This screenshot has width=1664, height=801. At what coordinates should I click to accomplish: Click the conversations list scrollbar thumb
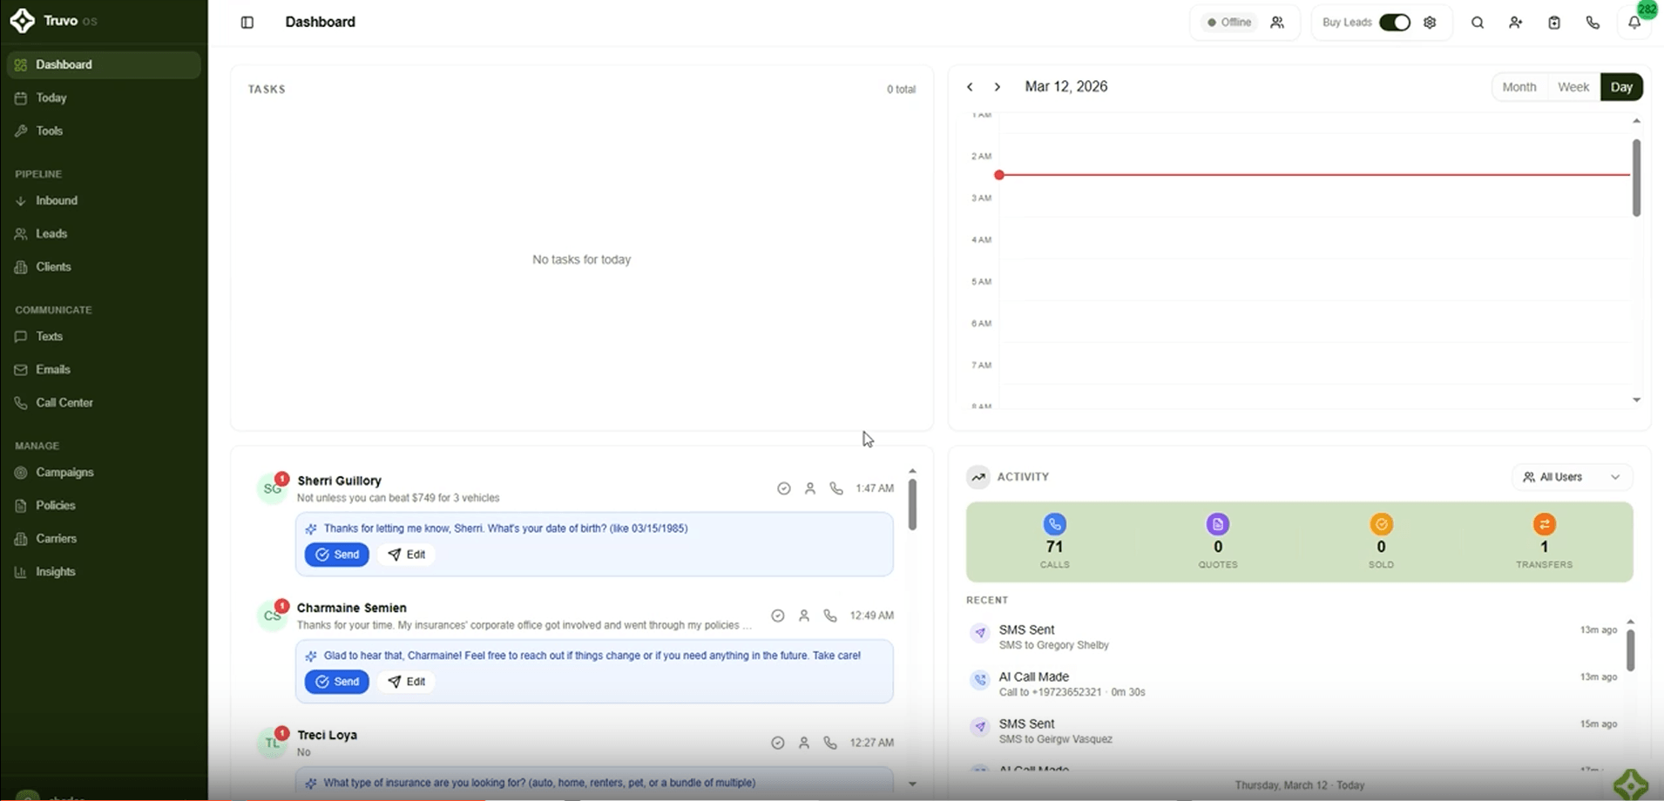click(x=912, y=505)
